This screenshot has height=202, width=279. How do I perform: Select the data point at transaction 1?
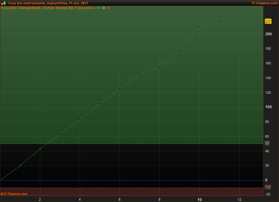[x=20, y=165]
